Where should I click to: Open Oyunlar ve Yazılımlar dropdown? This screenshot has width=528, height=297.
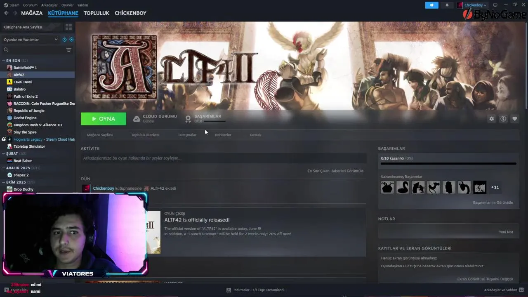tap(31, 40)
